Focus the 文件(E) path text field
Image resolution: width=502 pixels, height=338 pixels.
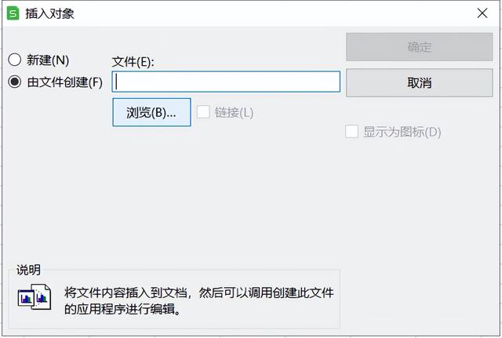226,82
